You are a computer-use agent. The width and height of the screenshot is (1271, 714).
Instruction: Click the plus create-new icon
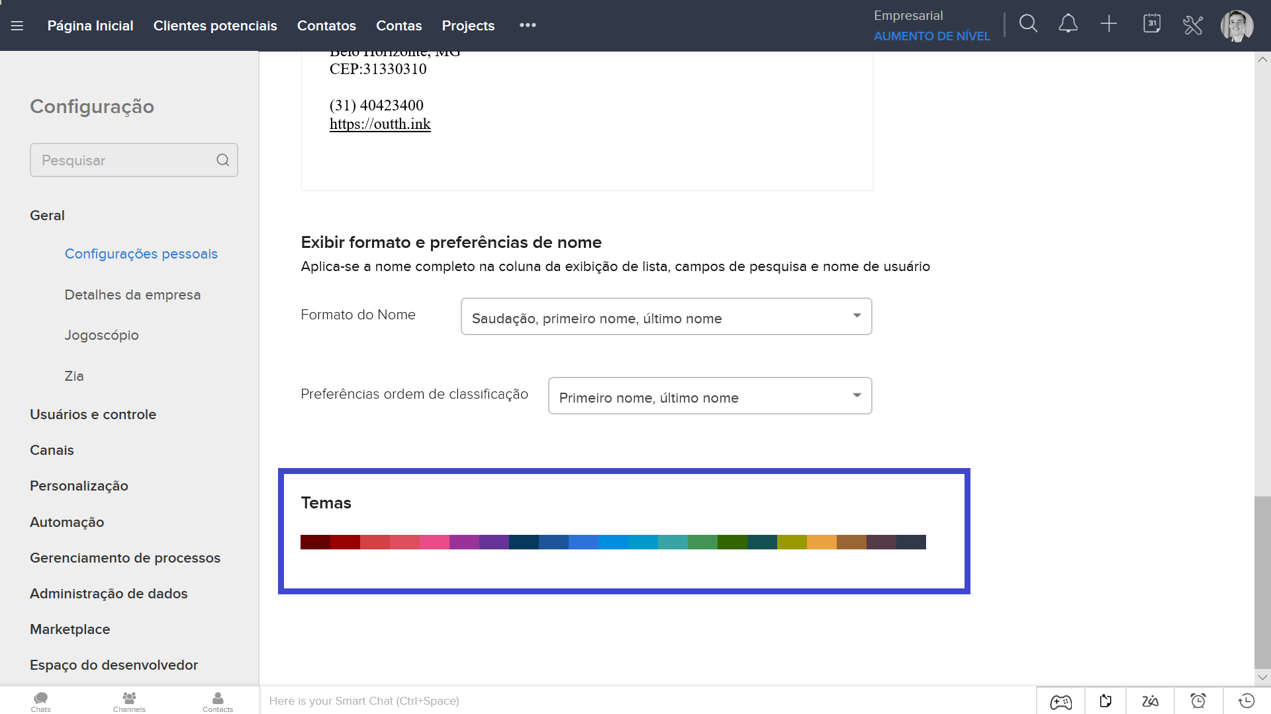click(x=1109, y=24)
